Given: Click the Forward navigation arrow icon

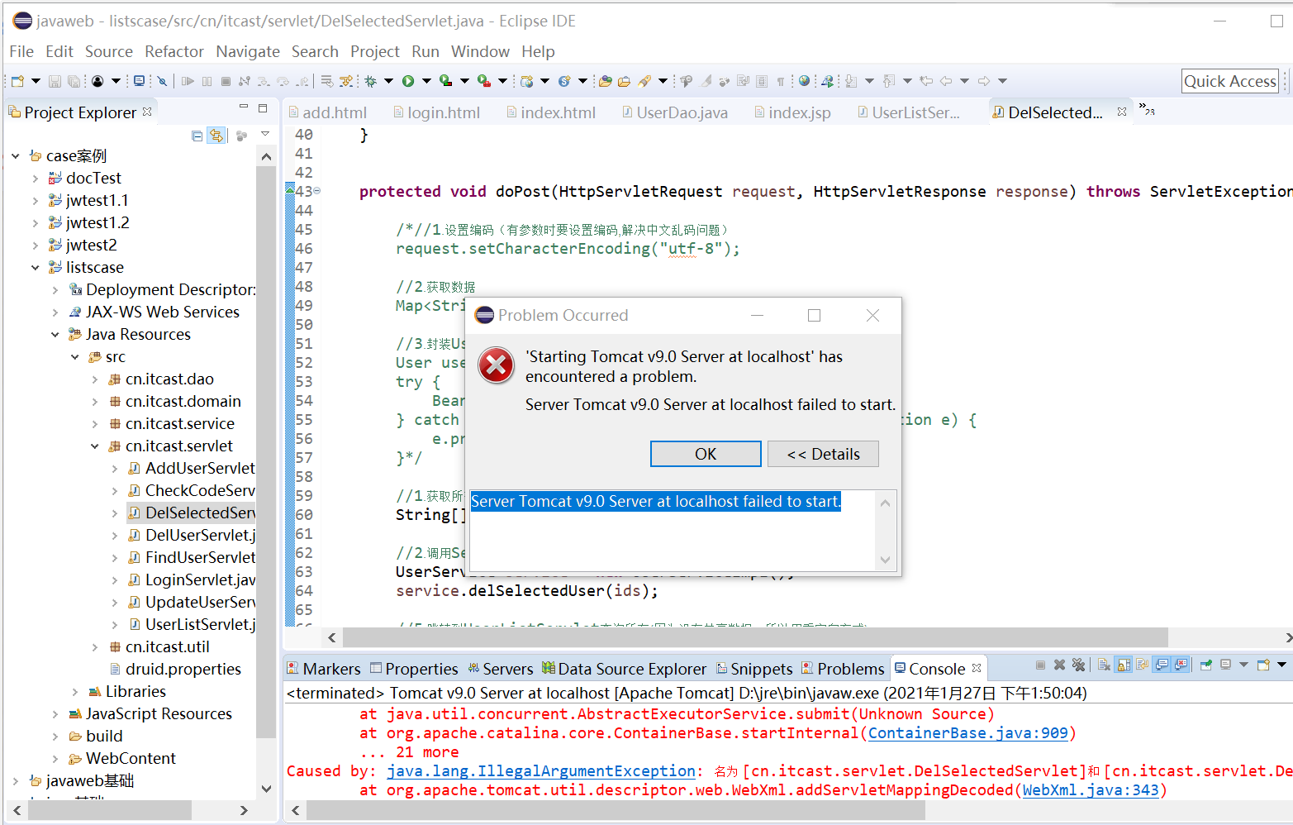Looking at the screenshot, I should [x=984, y=81].
